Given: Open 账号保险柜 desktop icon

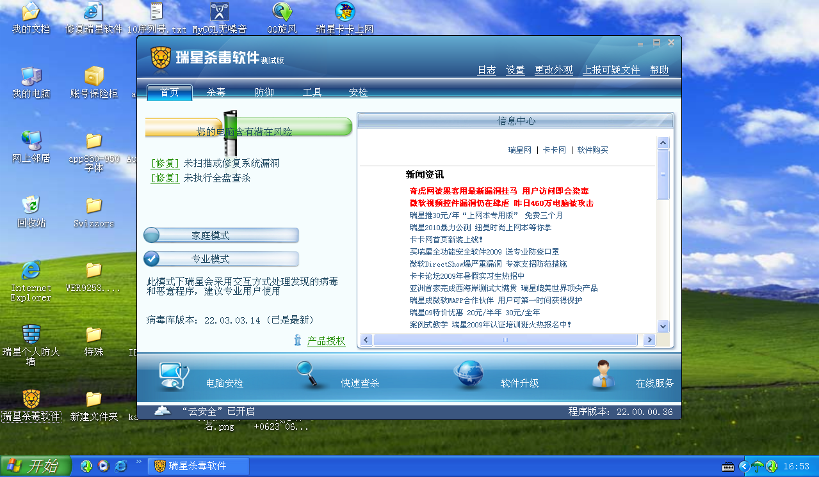Looking at the screenshot, I should (x=94, y=76).
